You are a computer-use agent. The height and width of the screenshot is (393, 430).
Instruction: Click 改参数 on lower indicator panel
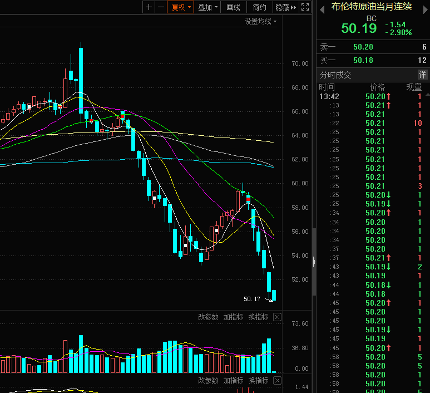[208, 380]
